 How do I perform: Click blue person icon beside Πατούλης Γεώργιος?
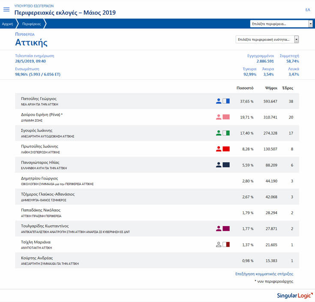219,101
